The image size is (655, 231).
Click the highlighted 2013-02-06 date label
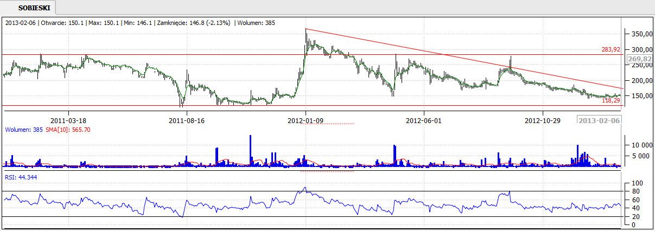(600, 121)
